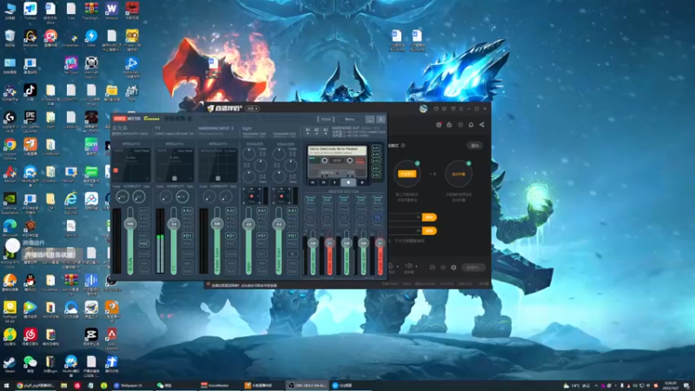Rewind the Voicemeeter cassette player

[313, 182]
